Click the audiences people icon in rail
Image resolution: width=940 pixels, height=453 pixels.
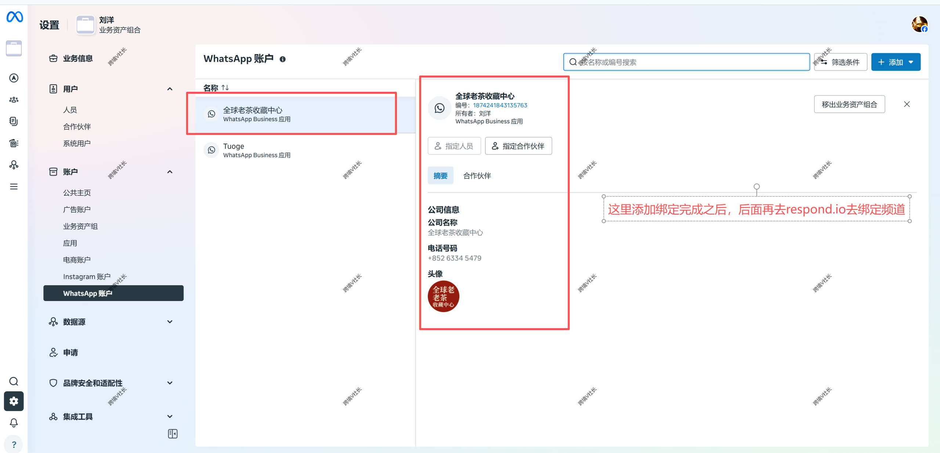(14, 99)
